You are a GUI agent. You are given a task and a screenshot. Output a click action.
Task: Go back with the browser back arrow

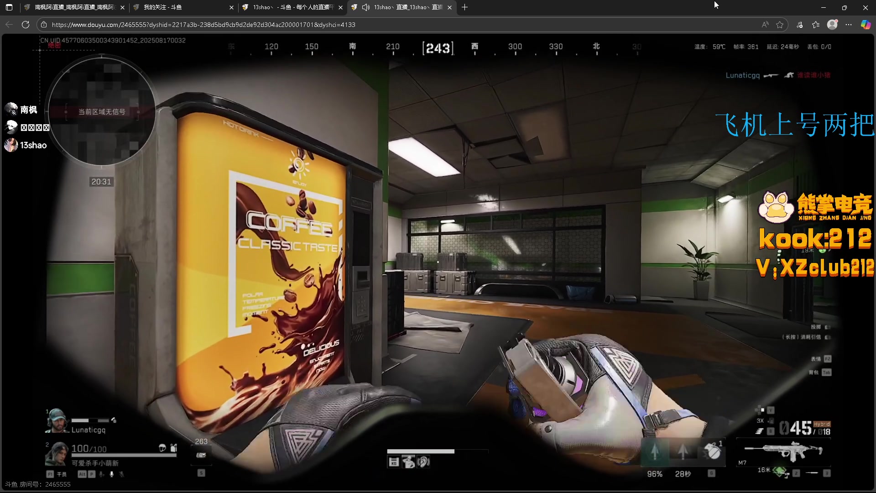(x=9, y=25)
